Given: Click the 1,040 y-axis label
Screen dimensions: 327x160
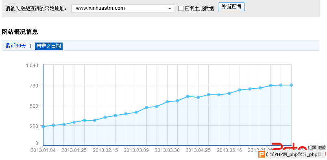Looking at the screenshot, I should [x=32, y=66].
